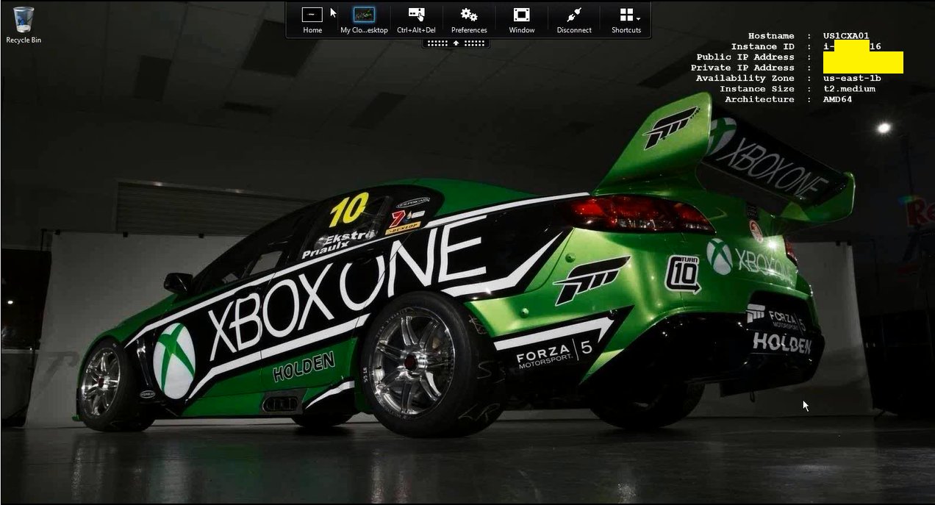Click the Private IP Address label
The width and height of the screenshot is (935, 505).
[x=742, y=68]
